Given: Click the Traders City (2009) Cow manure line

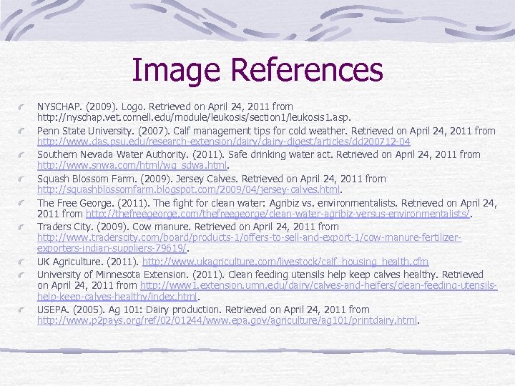Looking at the screenshot, I should pos(188,227).
